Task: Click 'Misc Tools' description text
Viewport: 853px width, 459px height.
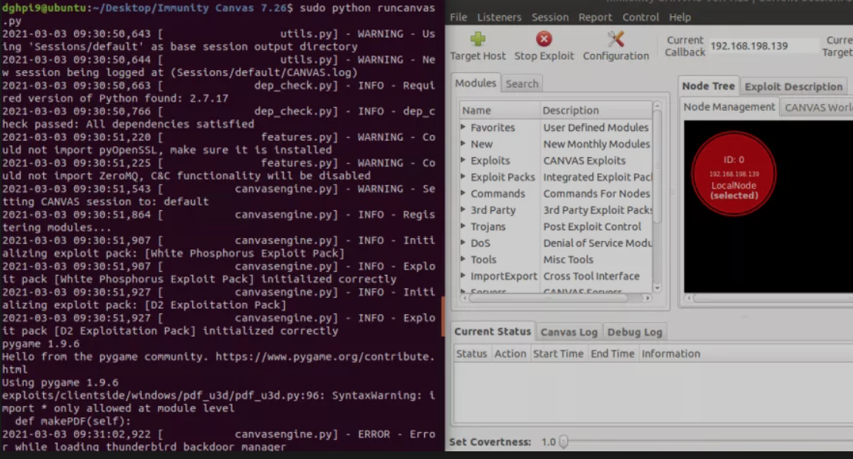Action: pyautogui.click(x=568, y=260)
